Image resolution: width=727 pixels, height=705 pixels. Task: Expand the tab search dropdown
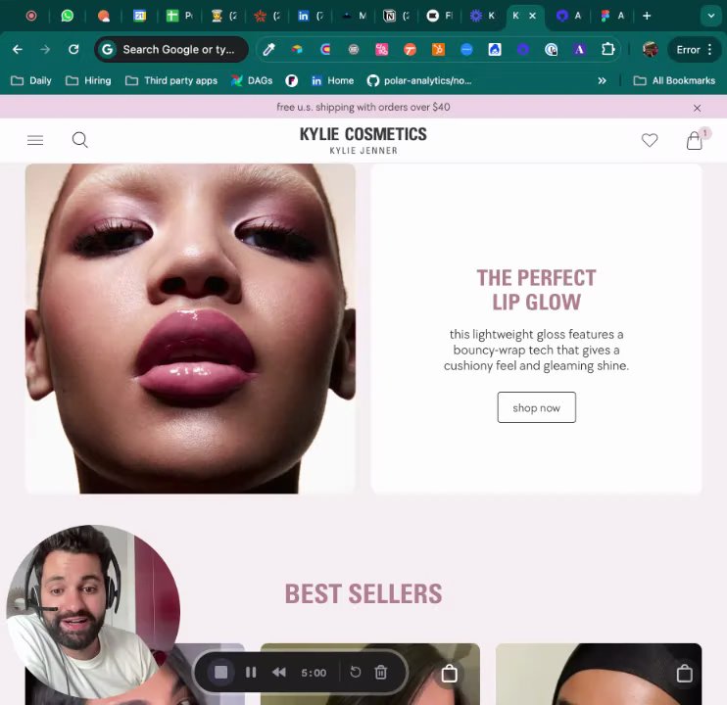point(710,16)
